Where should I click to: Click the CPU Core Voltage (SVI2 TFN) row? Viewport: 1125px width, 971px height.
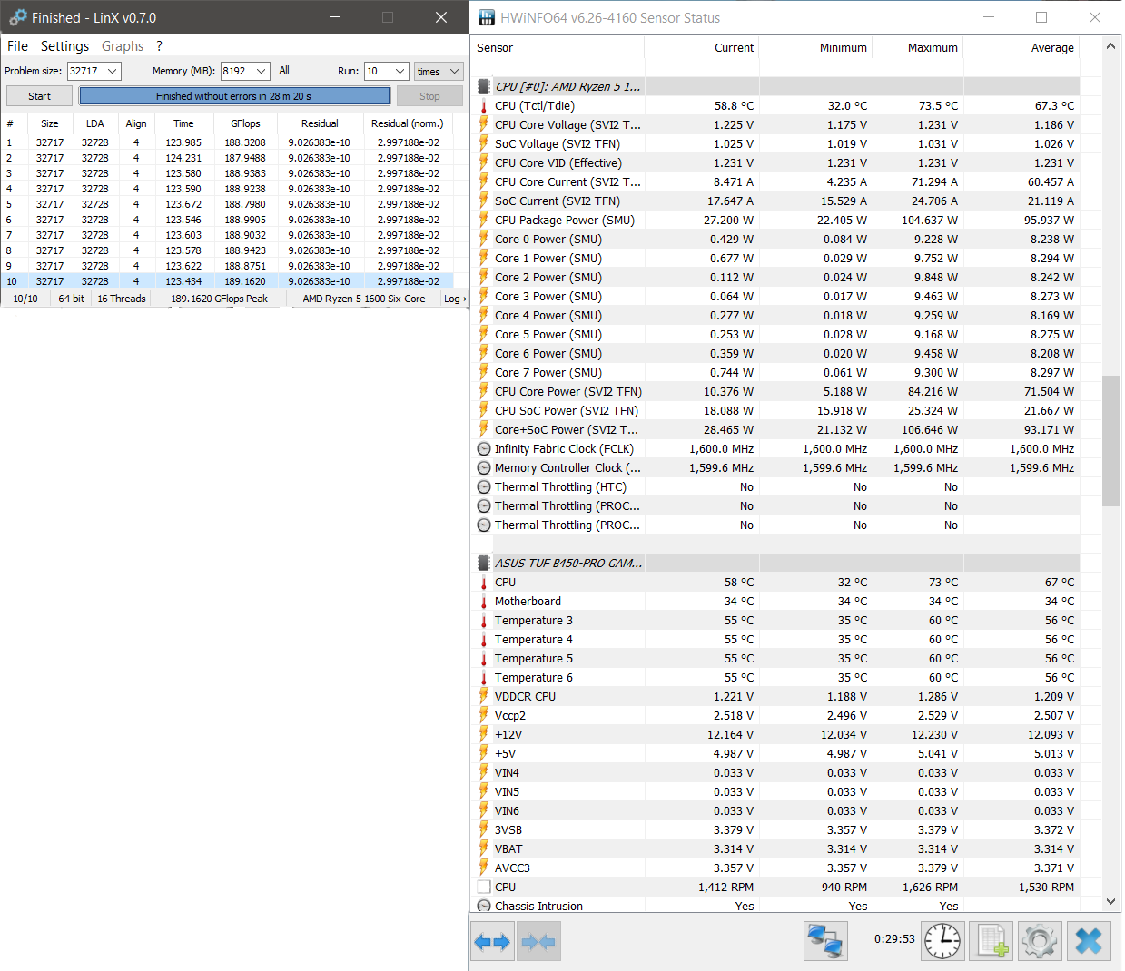[x=777, y=125]
